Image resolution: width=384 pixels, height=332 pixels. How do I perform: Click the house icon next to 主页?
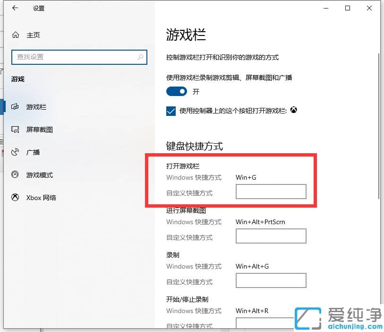point(15,35)
